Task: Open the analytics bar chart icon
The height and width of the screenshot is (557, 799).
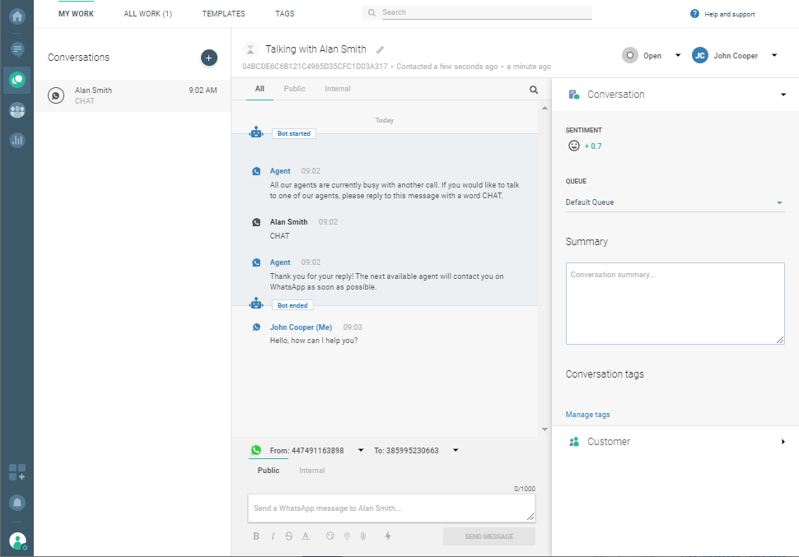Action: (x=16, y=140)
